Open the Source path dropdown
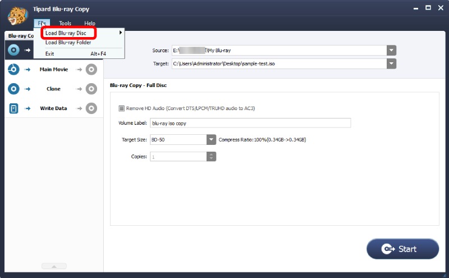Screen dimensions: 449x278 coord(391,51)
